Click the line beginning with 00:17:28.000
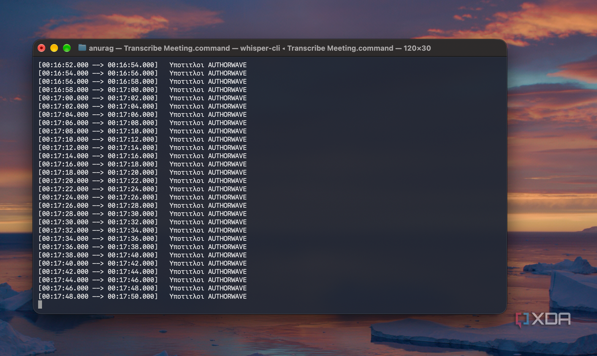The height and width of the screenshot is (356, 597). [142, 214]
